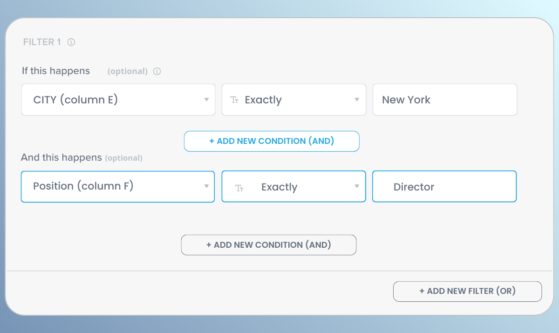559x333 pixels.
Task: Select the New York value input field
Action: (x=444, y=100)
